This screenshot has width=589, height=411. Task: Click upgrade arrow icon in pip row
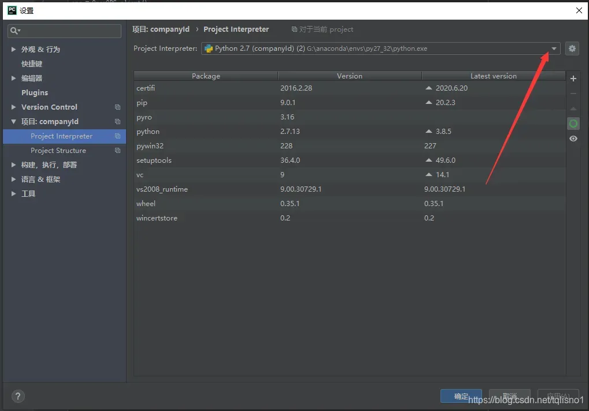pos(429,102)
